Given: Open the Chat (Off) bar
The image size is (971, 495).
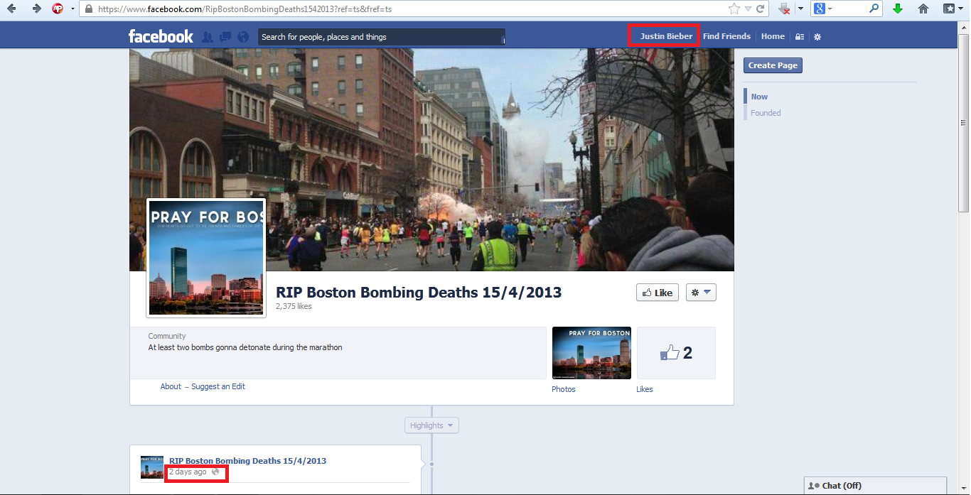Looking at the screenshot, I should 876,486.
